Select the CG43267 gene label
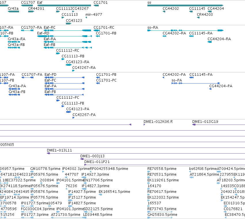This screenshot has width=245, height=219. pyautogui.click(x=80, y=8)
